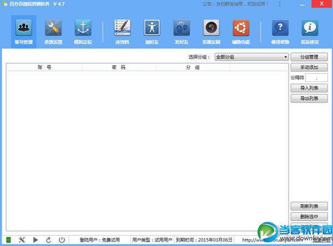Click 加好友 add friend icon
Image resolution: width=333 pixels, height=246 pixels.
click(x=152, y=28)
